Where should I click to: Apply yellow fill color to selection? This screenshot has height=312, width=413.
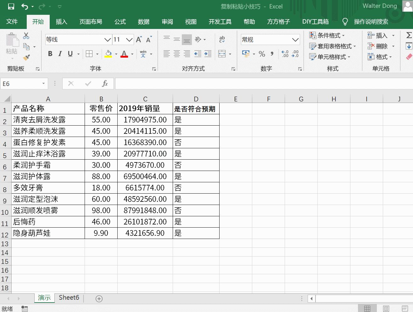(108, 54)
